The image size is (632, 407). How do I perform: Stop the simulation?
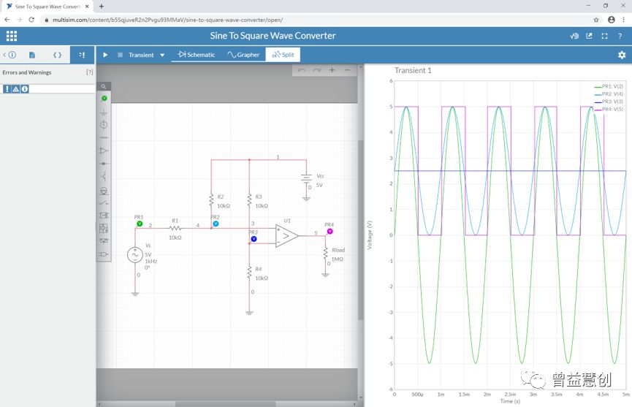point(120,55)
